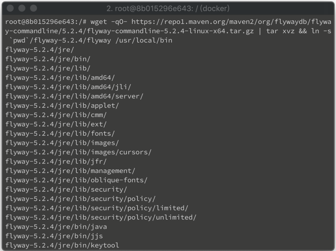This screenshot has height=251, width=336.
Task: Click the jre/lib/images/cursors/ line
Action: pyautogui.click(x=78, y=152)
